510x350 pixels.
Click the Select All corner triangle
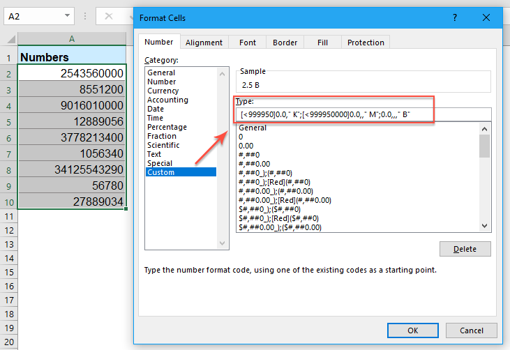pyautogui.click(x=11, y=39)
